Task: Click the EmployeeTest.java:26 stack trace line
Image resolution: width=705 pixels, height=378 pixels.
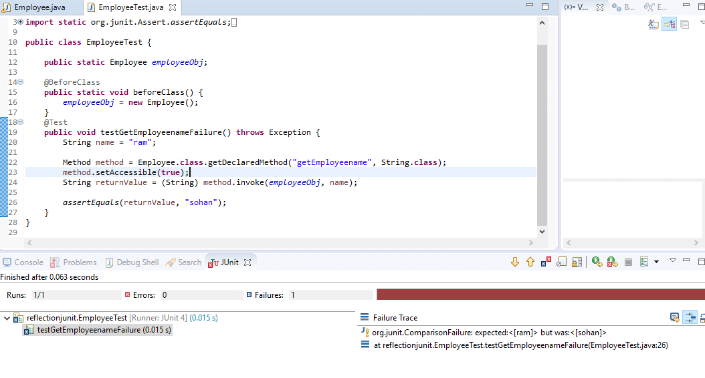Action: coord(520,345)
